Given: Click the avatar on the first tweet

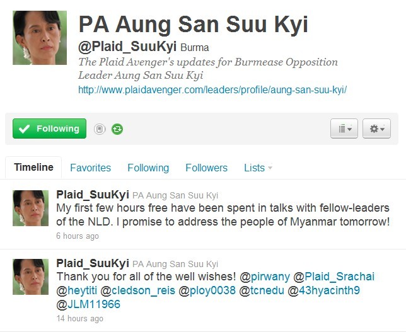Looking at the screenshot, I should pos(30,209).
